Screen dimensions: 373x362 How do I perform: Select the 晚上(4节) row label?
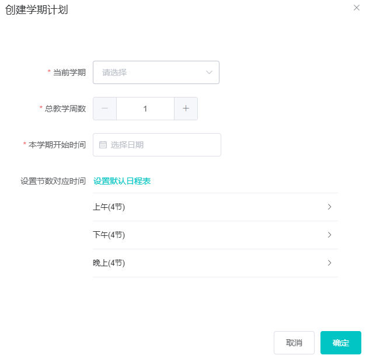tap(109, 263)
